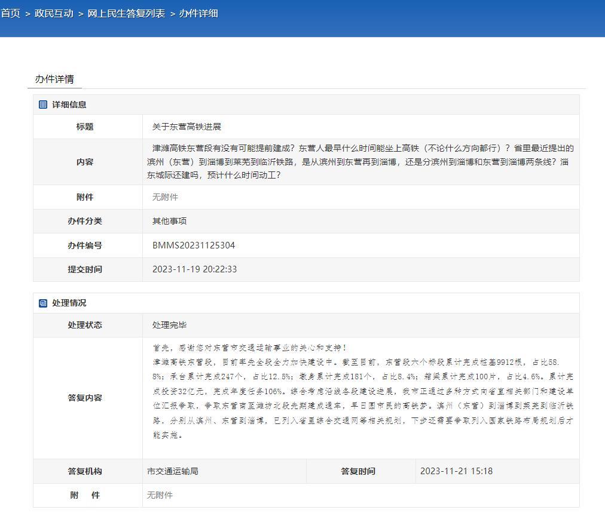Click reply time 2023-11-21 15:18
The height and width of the screenshot is (513, 605).
click(x=457, y=471)
